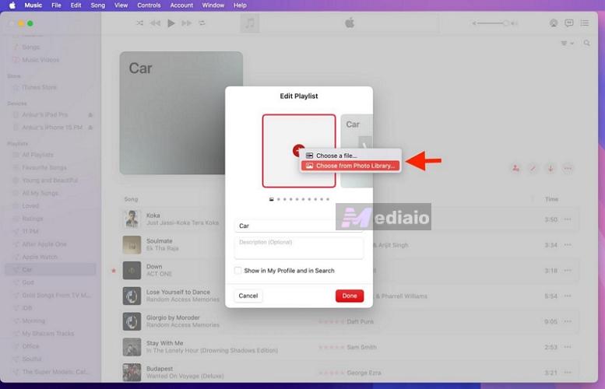Open more options for Lose Yourself to Dance
This screenshot has height=389, width=605.
568,296
